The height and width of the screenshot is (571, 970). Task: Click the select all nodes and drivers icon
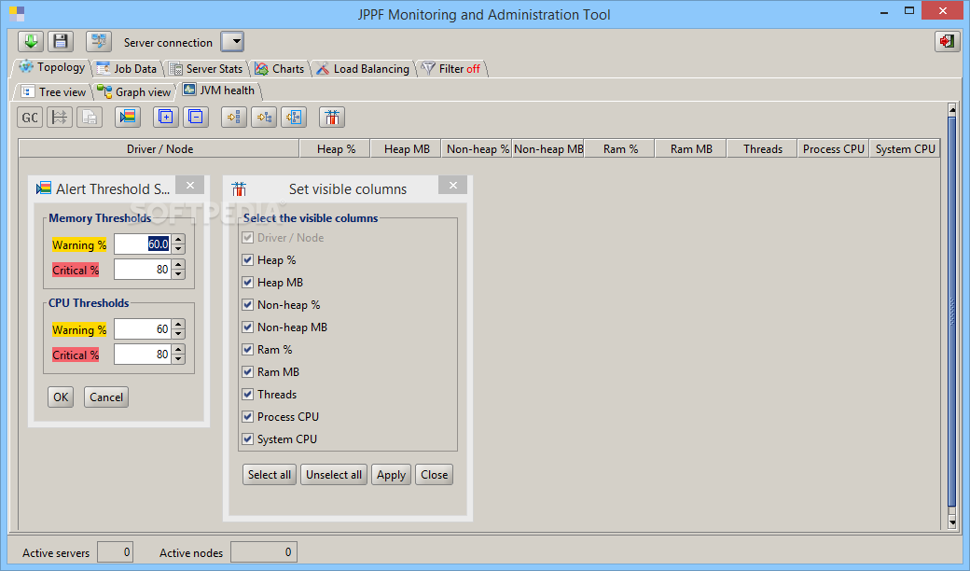click(x=294, y=117)
